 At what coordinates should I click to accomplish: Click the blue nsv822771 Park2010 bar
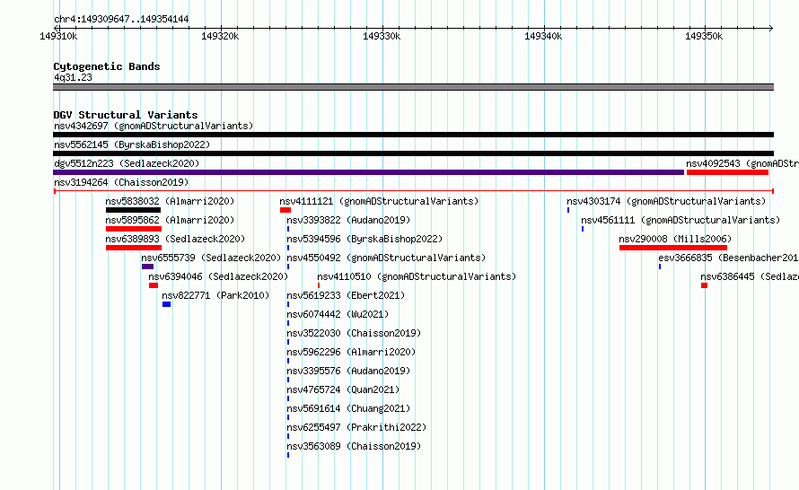click(x=167, y=304)
